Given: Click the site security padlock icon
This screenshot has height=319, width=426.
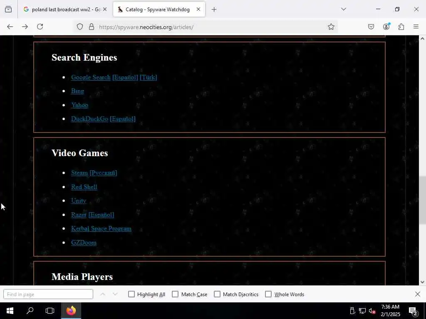Looking at the screenshot, I should pos(92,27).
